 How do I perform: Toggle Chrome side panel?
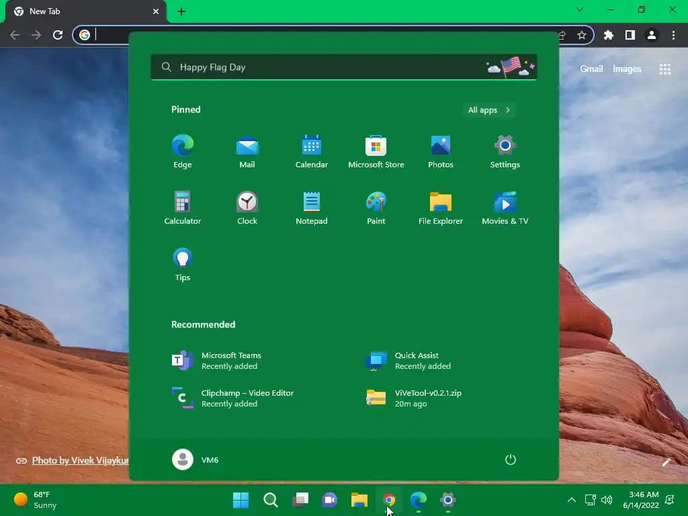pos(630,35)
